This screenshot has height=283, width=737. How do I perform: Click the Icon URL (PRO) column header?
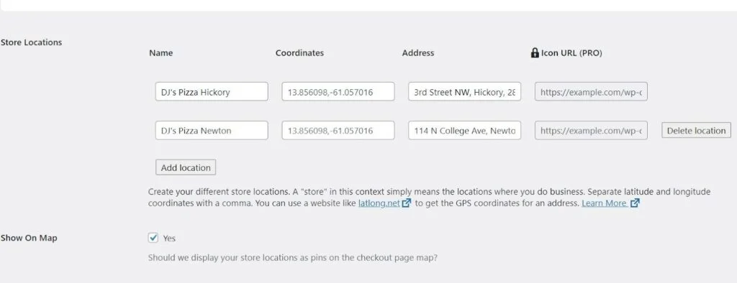[x=571, y=53]
